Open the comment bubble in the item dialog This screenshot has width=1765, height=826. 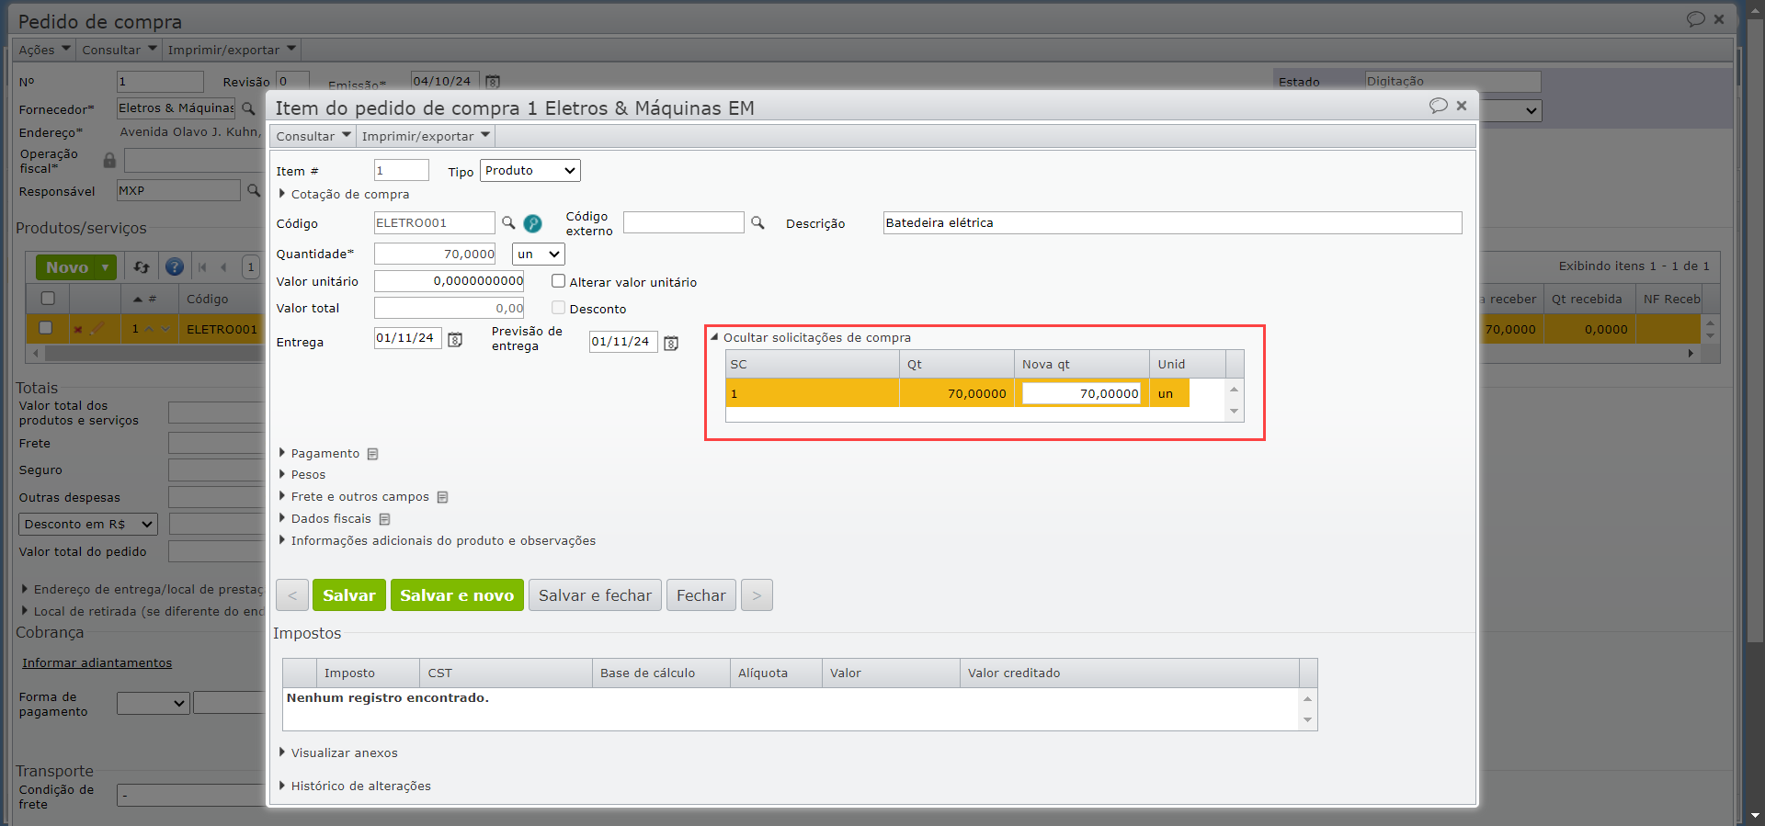point(1438,106)
